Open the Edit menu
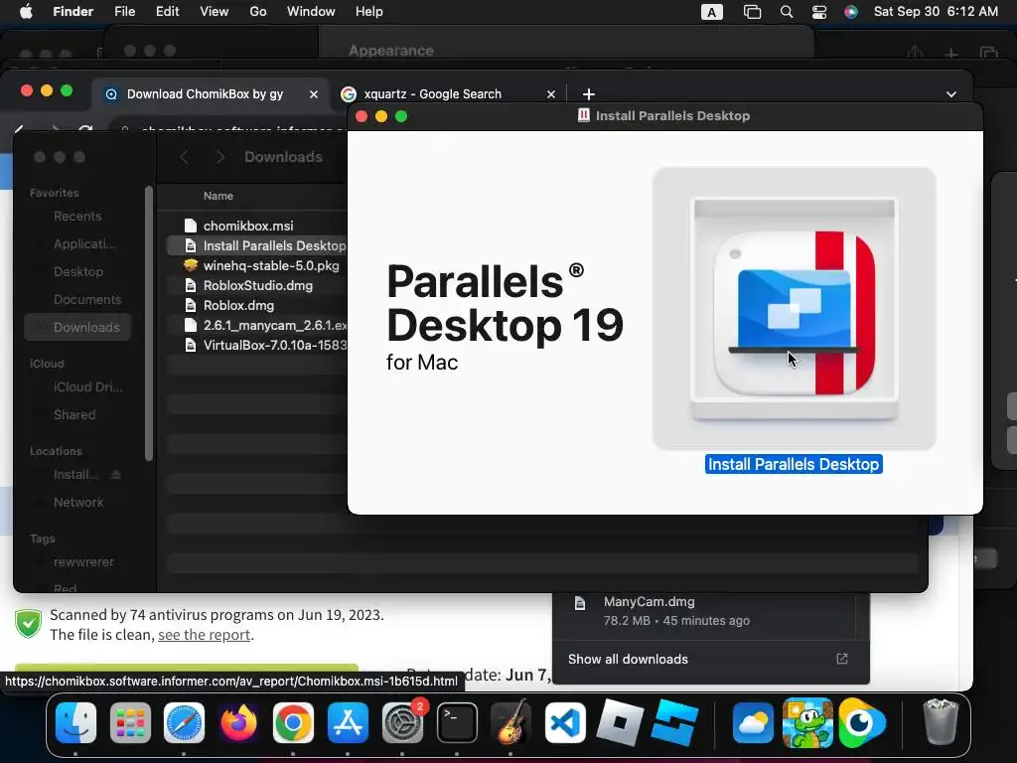The height and width of the screenshot is (763, 1017). (167, 12)
